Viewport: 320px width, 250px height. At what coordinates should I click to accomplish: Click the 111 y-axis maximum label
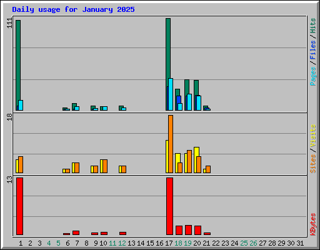click(x=9, y=23)
